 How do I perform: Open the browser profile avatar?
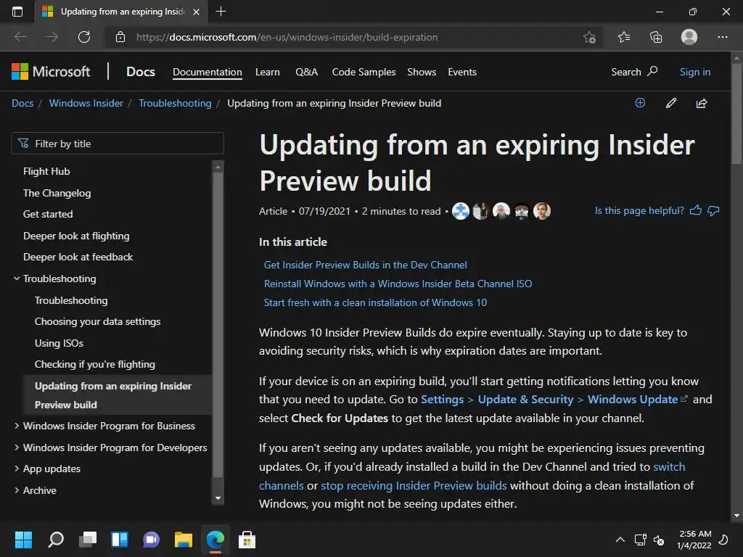click(x=689, y=37)
